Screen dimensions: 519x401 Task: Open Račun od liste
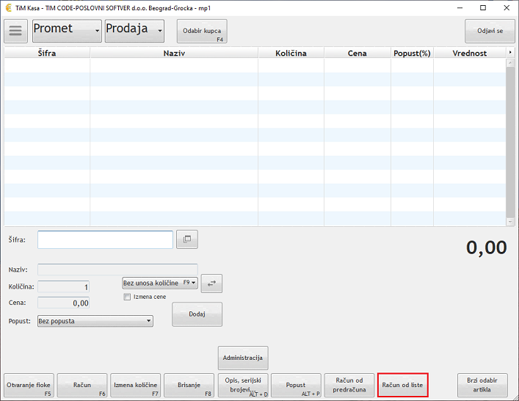[402, 385]
